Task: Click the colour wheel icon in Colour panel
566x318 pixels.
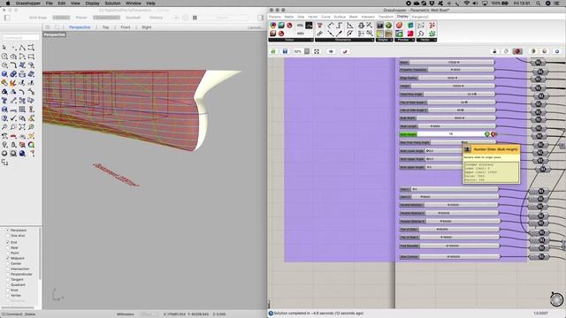Action: 273,26
